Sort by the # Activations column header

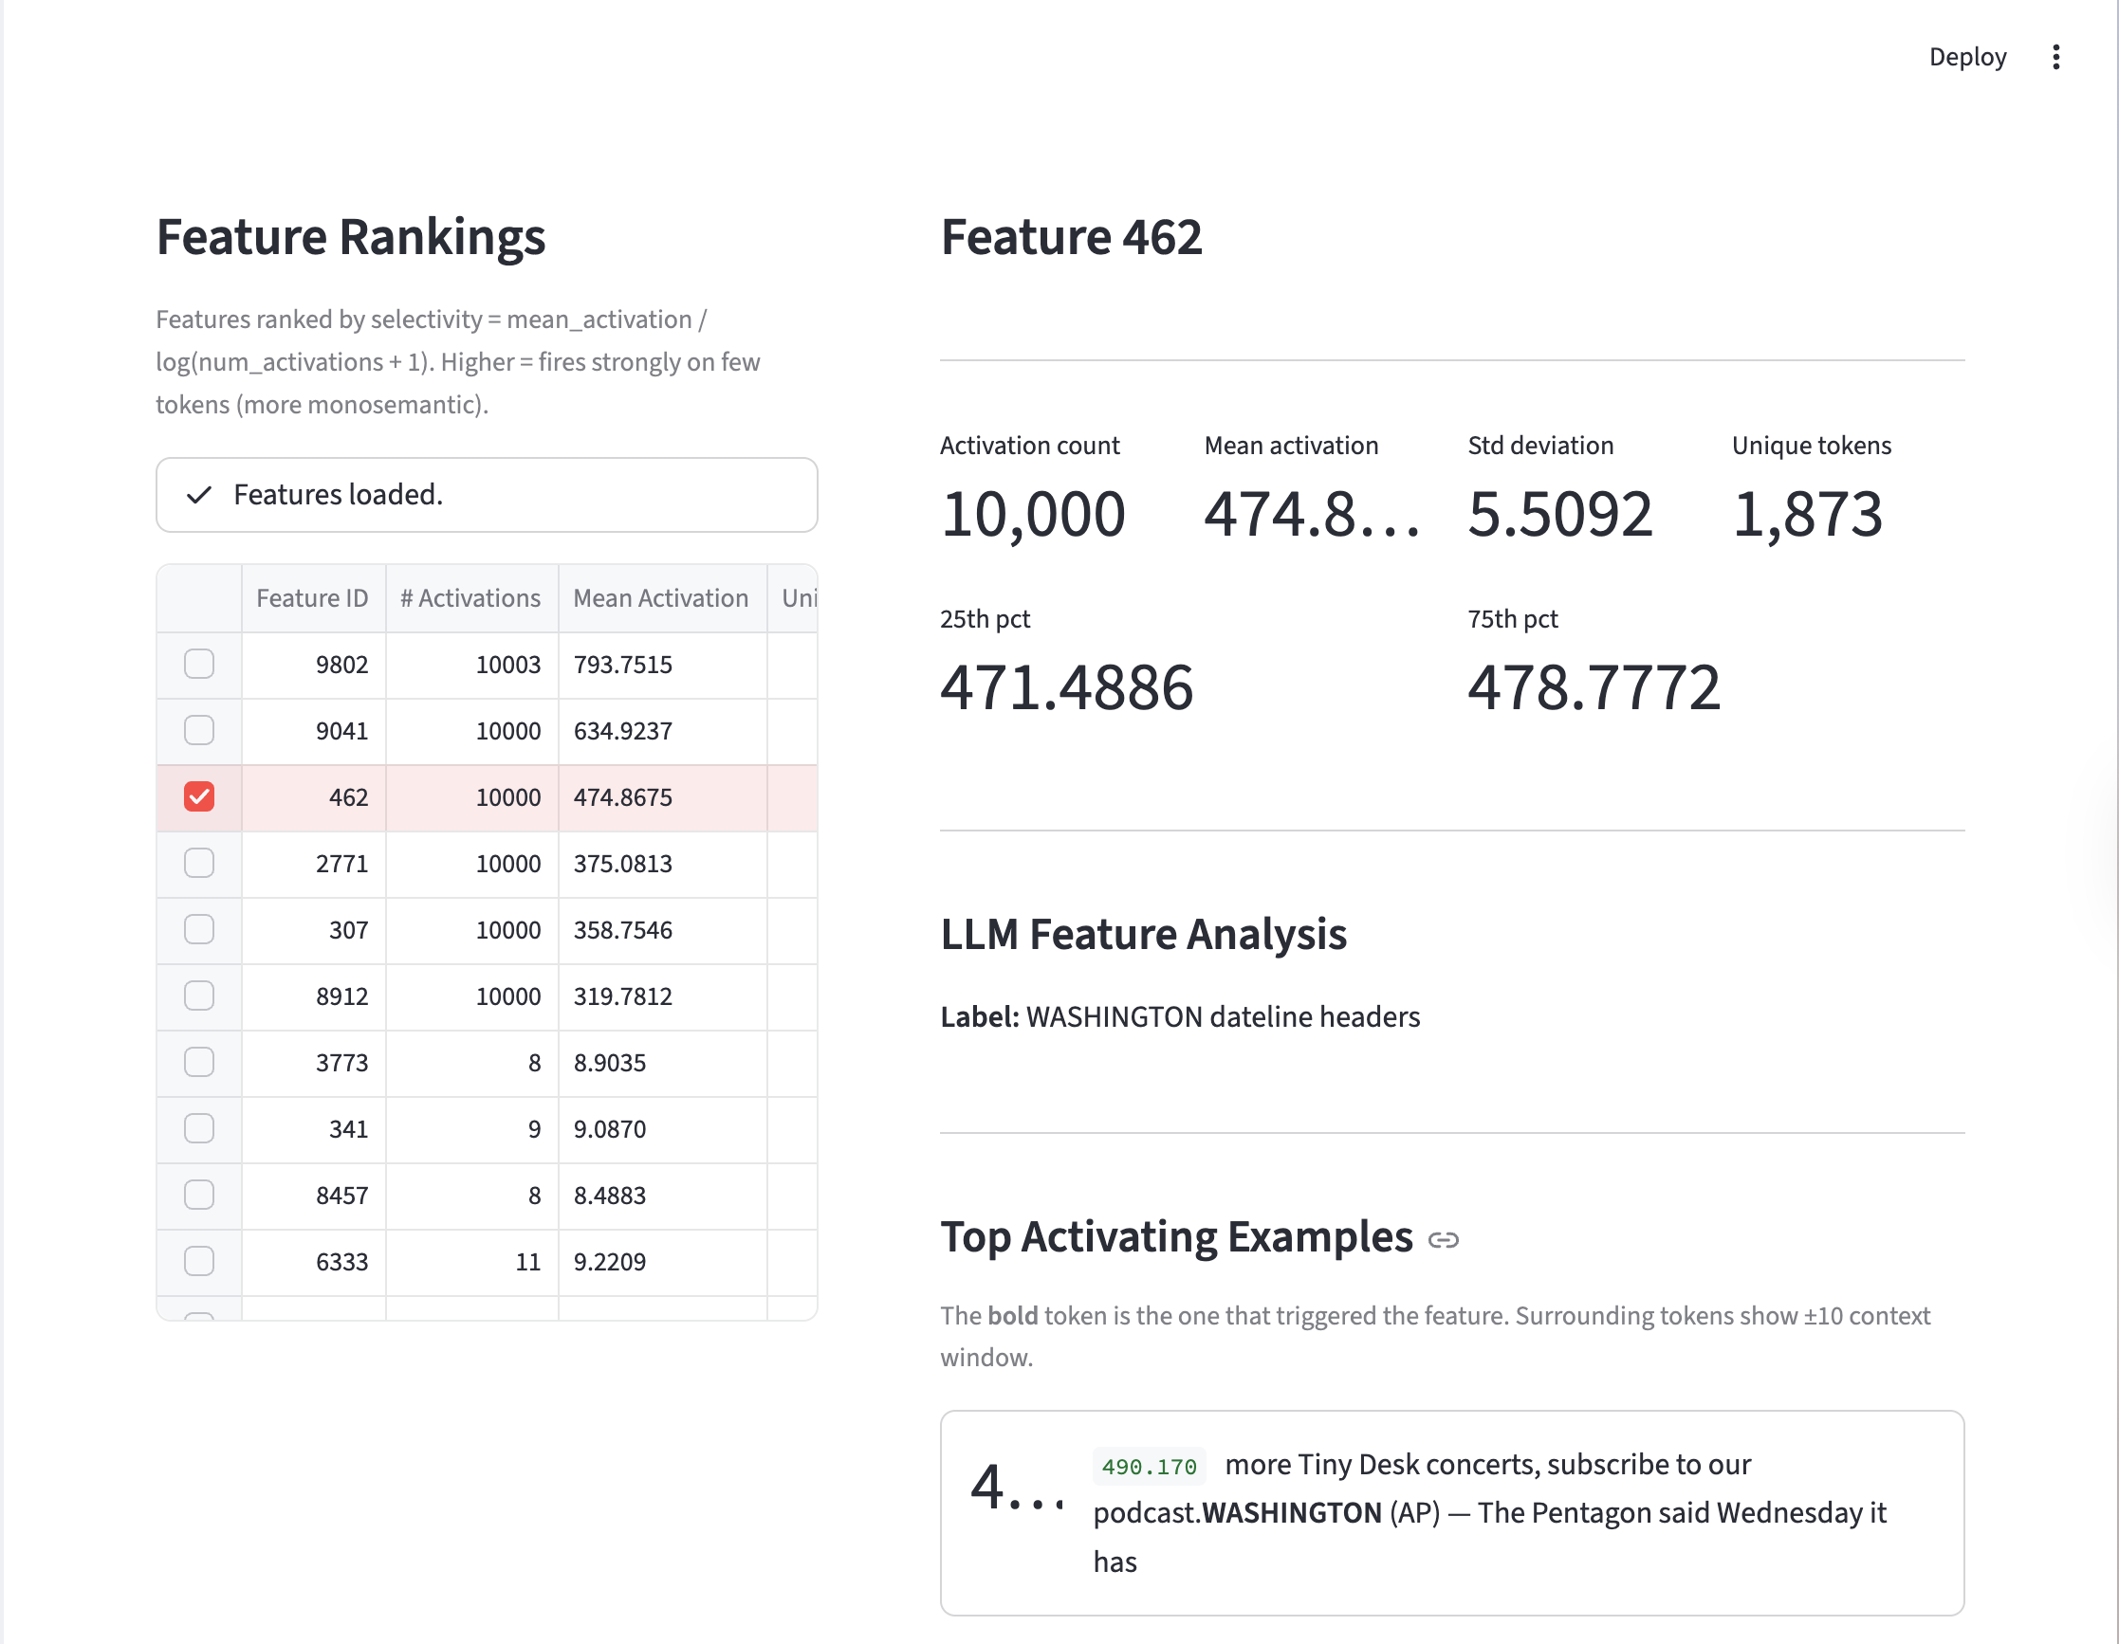click(470, 598)
